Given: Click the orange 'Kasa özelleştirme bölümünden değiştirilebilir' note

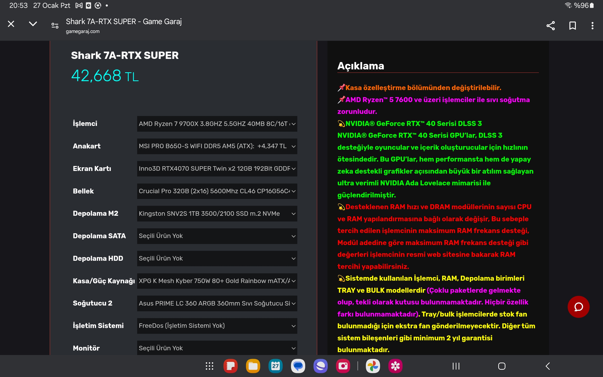Looking at the screenshot, I should [423, 88].
